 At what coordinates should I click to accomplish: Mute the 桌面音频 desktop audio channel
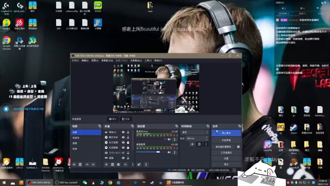[x=169, y=152]
